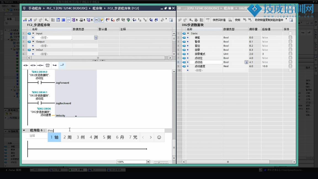Insert assignment coil instruction

pyautogui.click(x=40, y=65)
